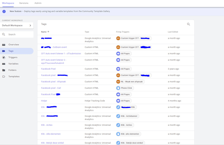
Task: Click the Phone Click trigger chip
Action: click(124, 88)
